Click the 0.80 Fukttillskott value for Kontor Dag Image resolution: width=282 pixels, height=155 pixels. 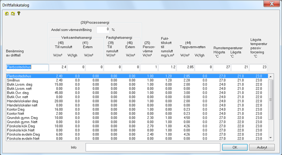169,109
